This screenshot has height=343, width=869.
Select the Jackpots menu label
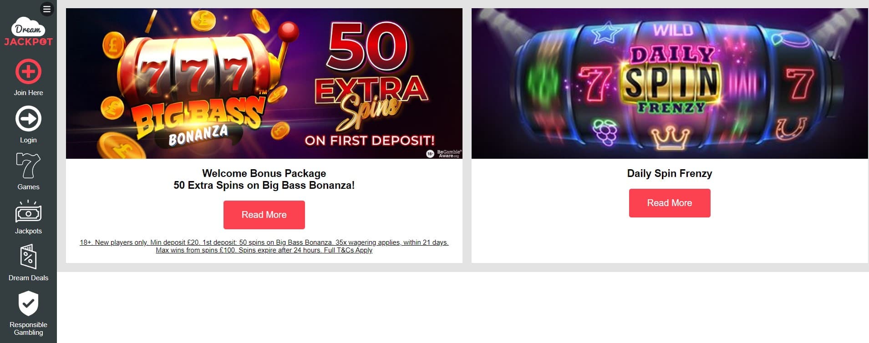pyautogui.click(x=28, y=231)
